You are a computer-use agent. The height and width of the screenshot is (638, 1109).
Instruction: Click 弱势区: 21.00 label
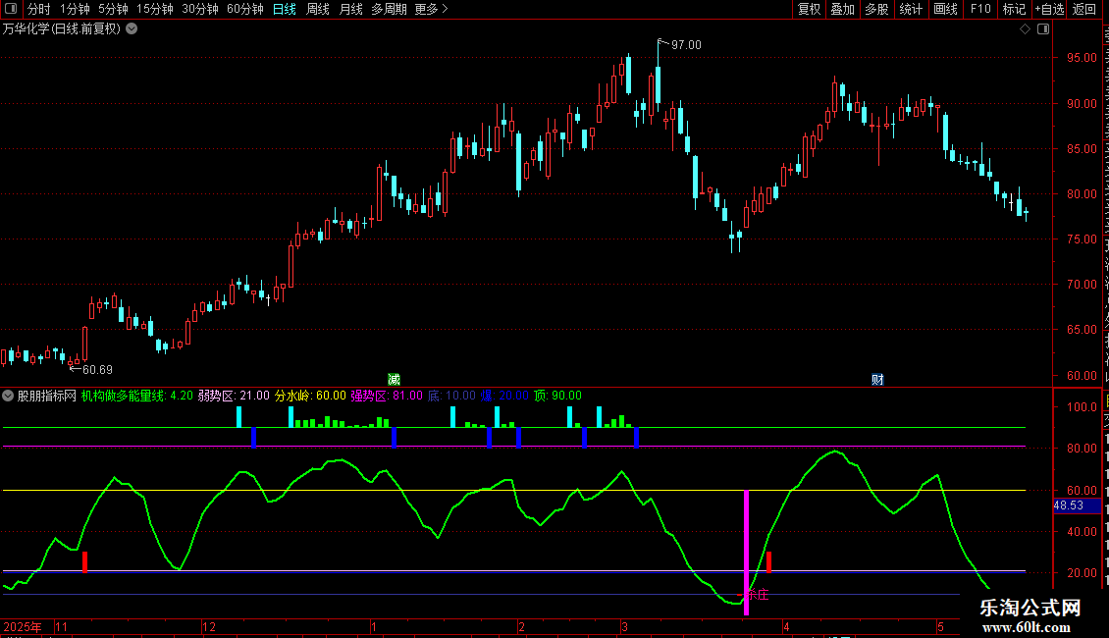pyautogui.click(x=234, y=397)
